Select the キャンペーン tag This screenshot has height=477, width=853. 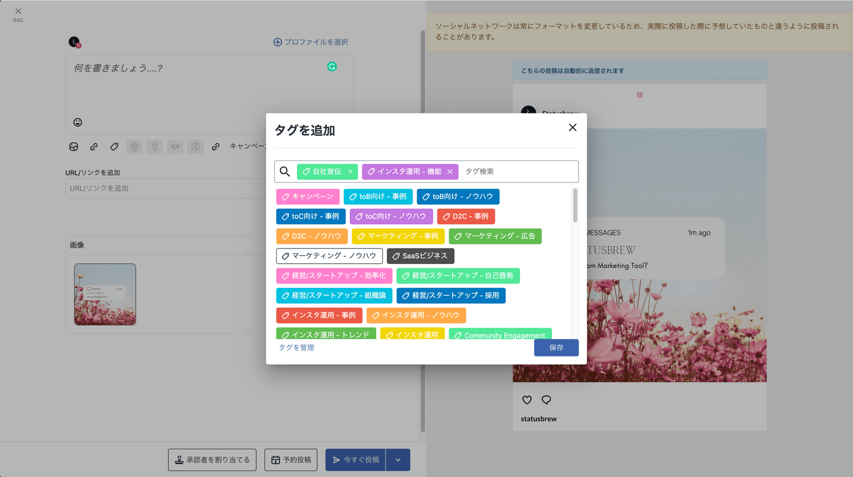[x=308, y=197]
